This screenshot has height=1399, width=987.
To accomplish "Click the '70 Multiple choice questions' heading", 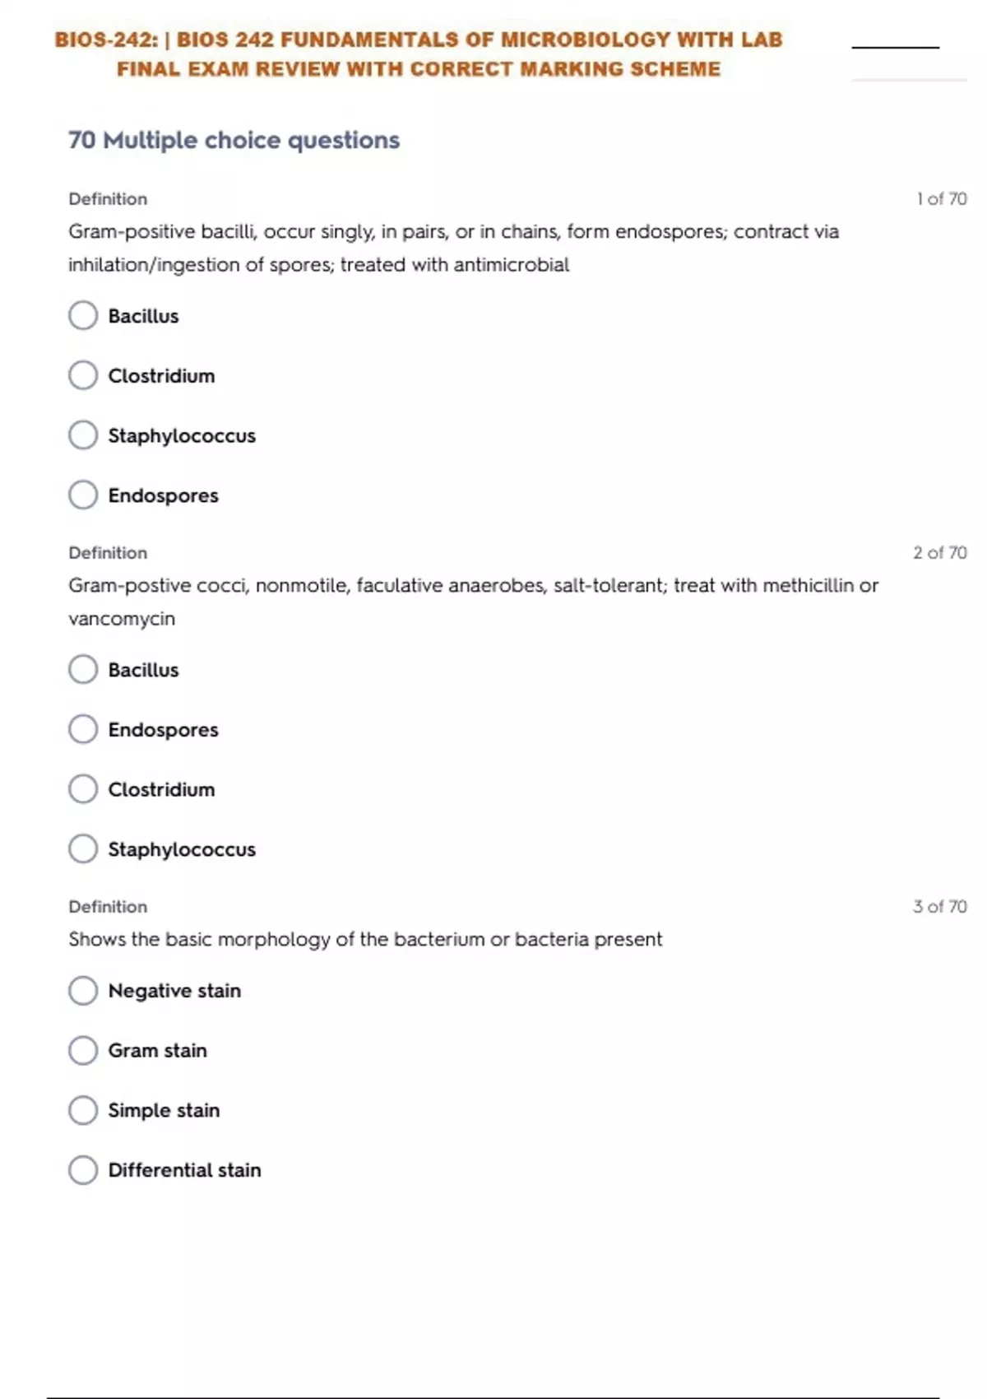I will coord(234,141).
